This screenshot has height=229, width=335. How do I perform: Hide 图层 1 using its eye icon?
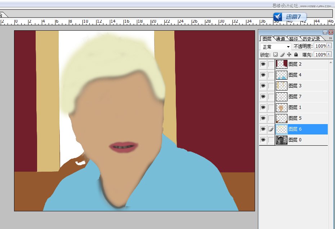(x=263, y=107)
